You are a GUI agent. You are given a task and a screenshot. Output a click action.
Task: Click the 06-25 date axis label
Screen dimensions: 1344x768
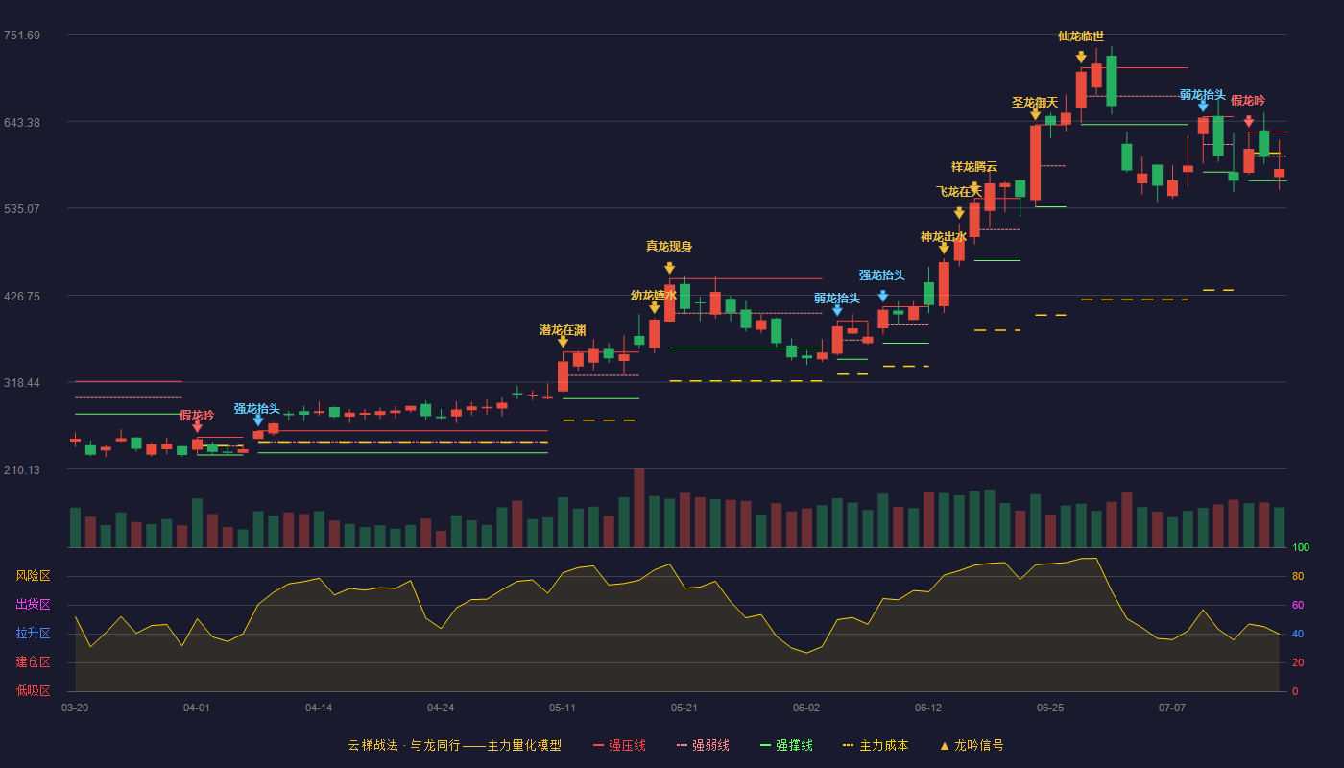coord(1050,708)
